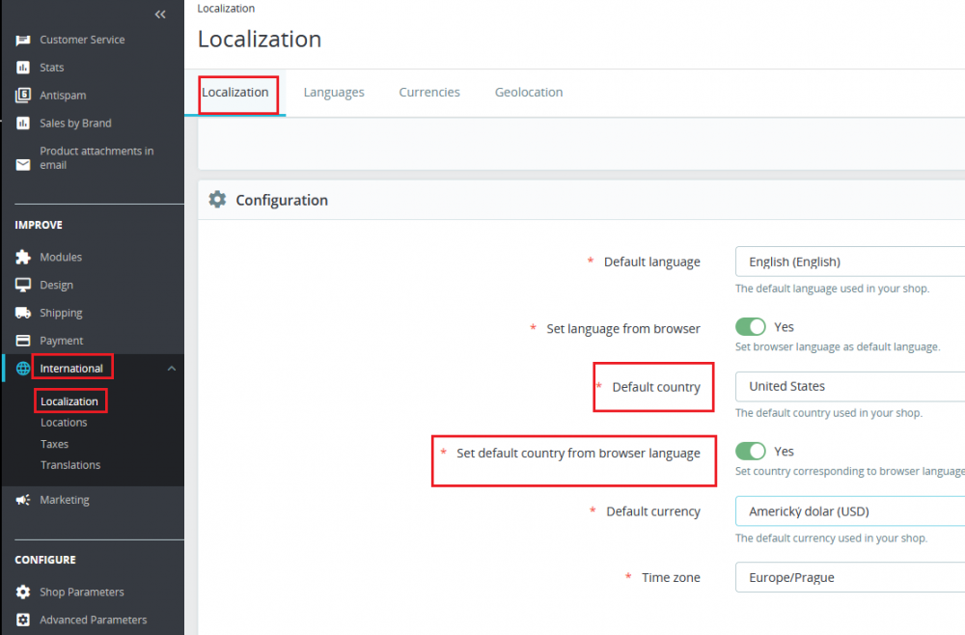Viewport: 965px width, 635px height.
Task: Click the Shipping truck icon
Action: 23,314
